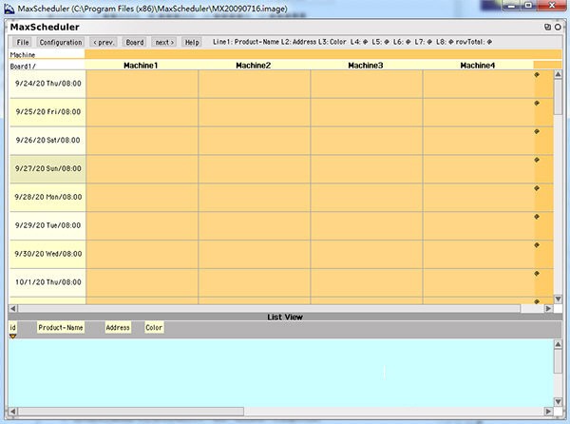
Task: Click the List View title bar
Action: 285,318
